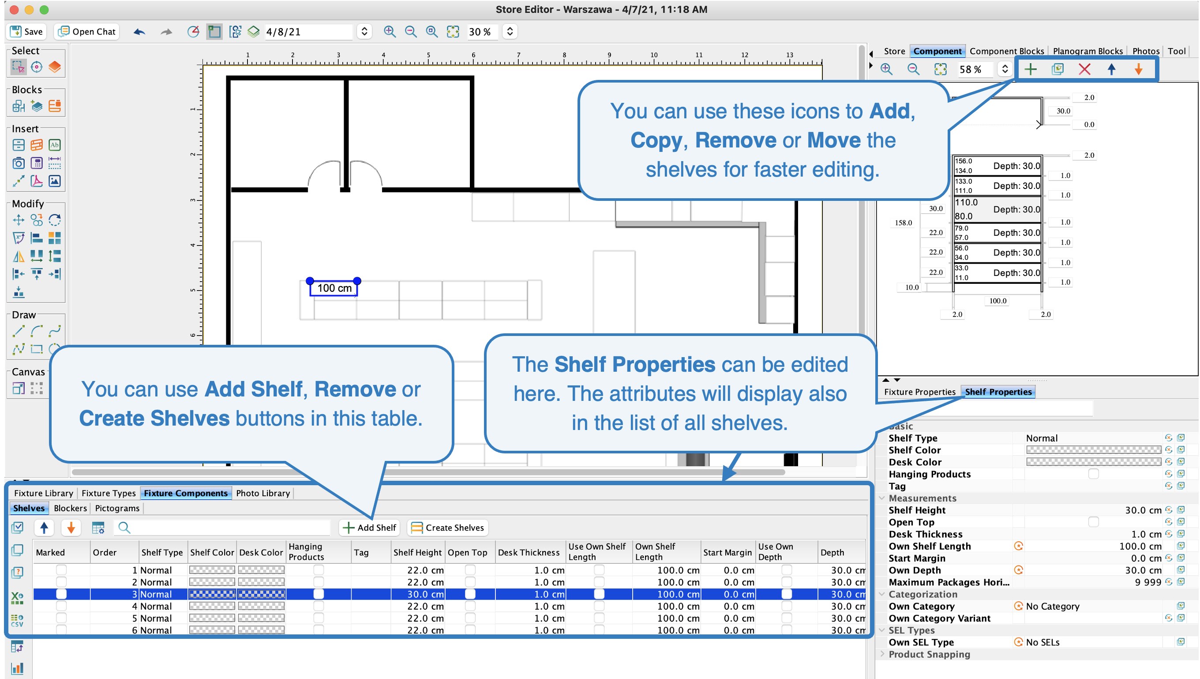
Task: Click the date field showing 4/8/21
Action: point(309,32)
